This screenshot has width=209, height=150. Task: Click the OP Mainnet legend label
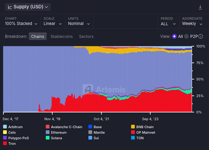146,132
